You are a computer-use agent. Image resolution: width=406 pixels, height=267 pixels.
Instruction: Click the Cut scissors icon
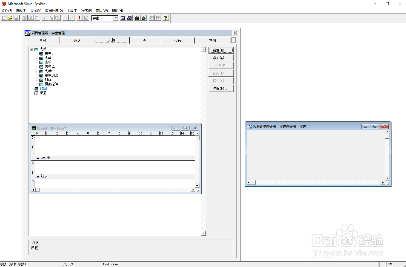pyautogui.click(x=45, y=18)
